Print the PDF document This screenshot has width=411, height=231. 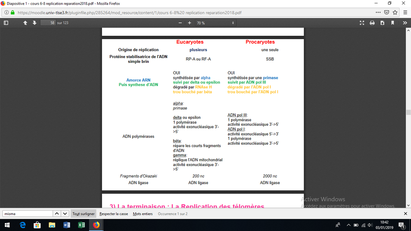372,23
